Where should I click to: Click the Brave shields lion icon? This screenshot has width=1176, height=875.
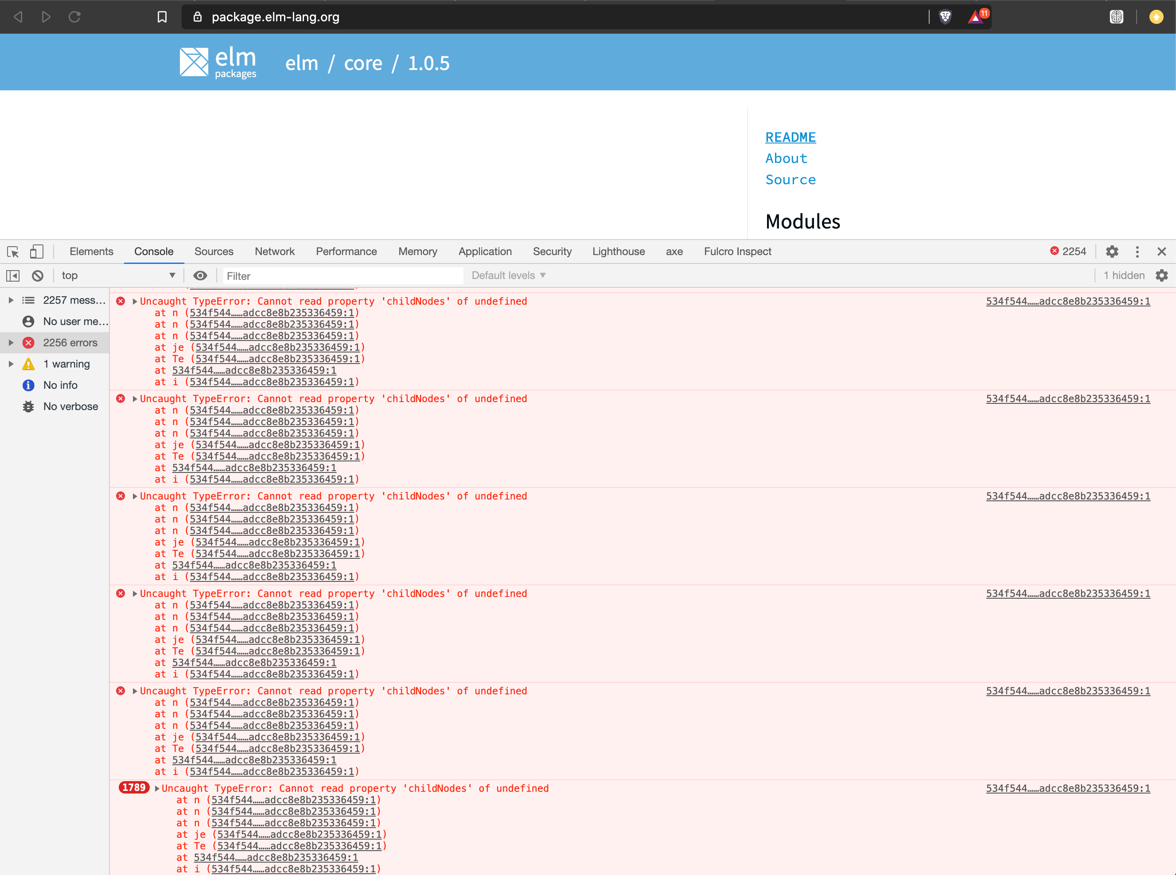[945, 17]
